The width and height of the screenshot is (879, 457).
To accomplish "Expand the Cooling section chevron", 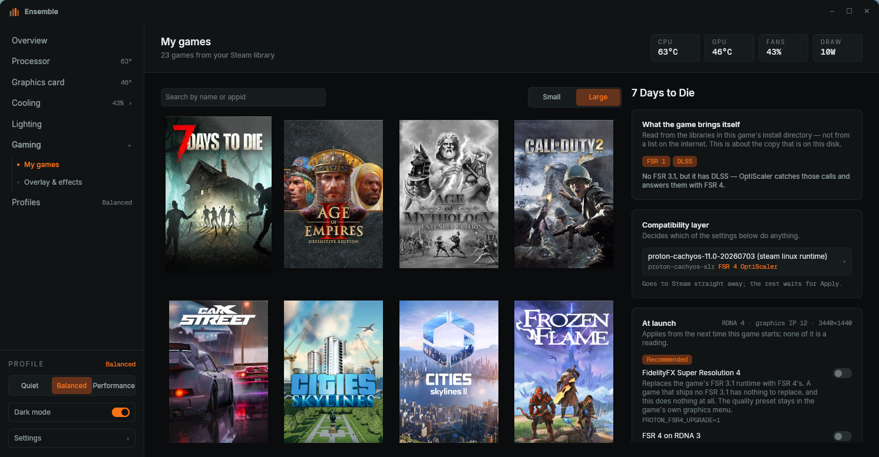I will [x=130, y=104].
